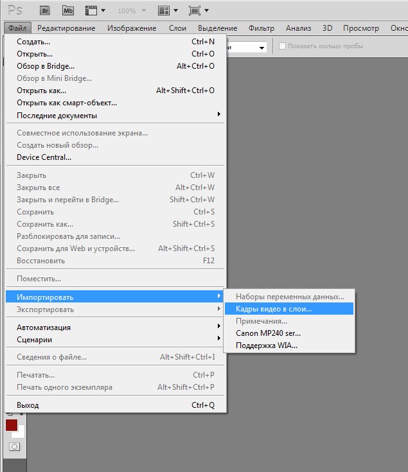The width and height of the screenshot is (408, 472).
Task: Choose Canon MP240 ser... import source
Action: coord(289,333)
